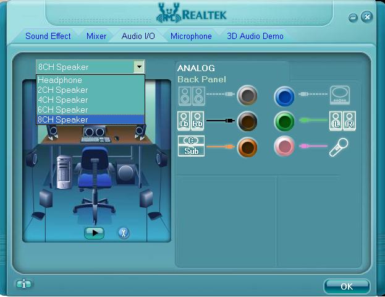The width and height of the screenshot is (385, 297).
Task: Click the gray audio jack on back panel
Action: (x=247, y=95)
